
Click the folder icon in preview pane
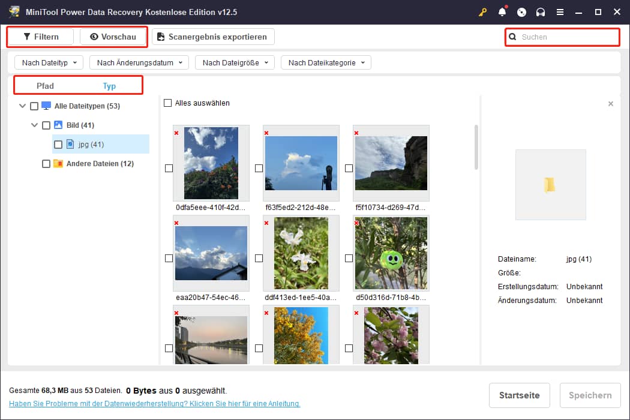coord(550,185)
